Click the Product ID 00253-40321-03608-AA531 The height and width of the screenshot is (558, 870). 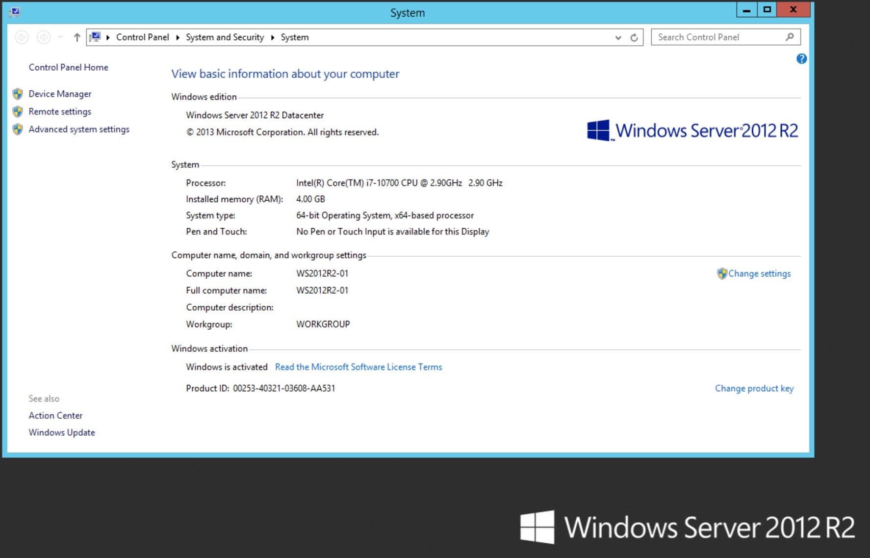(260, 388)
